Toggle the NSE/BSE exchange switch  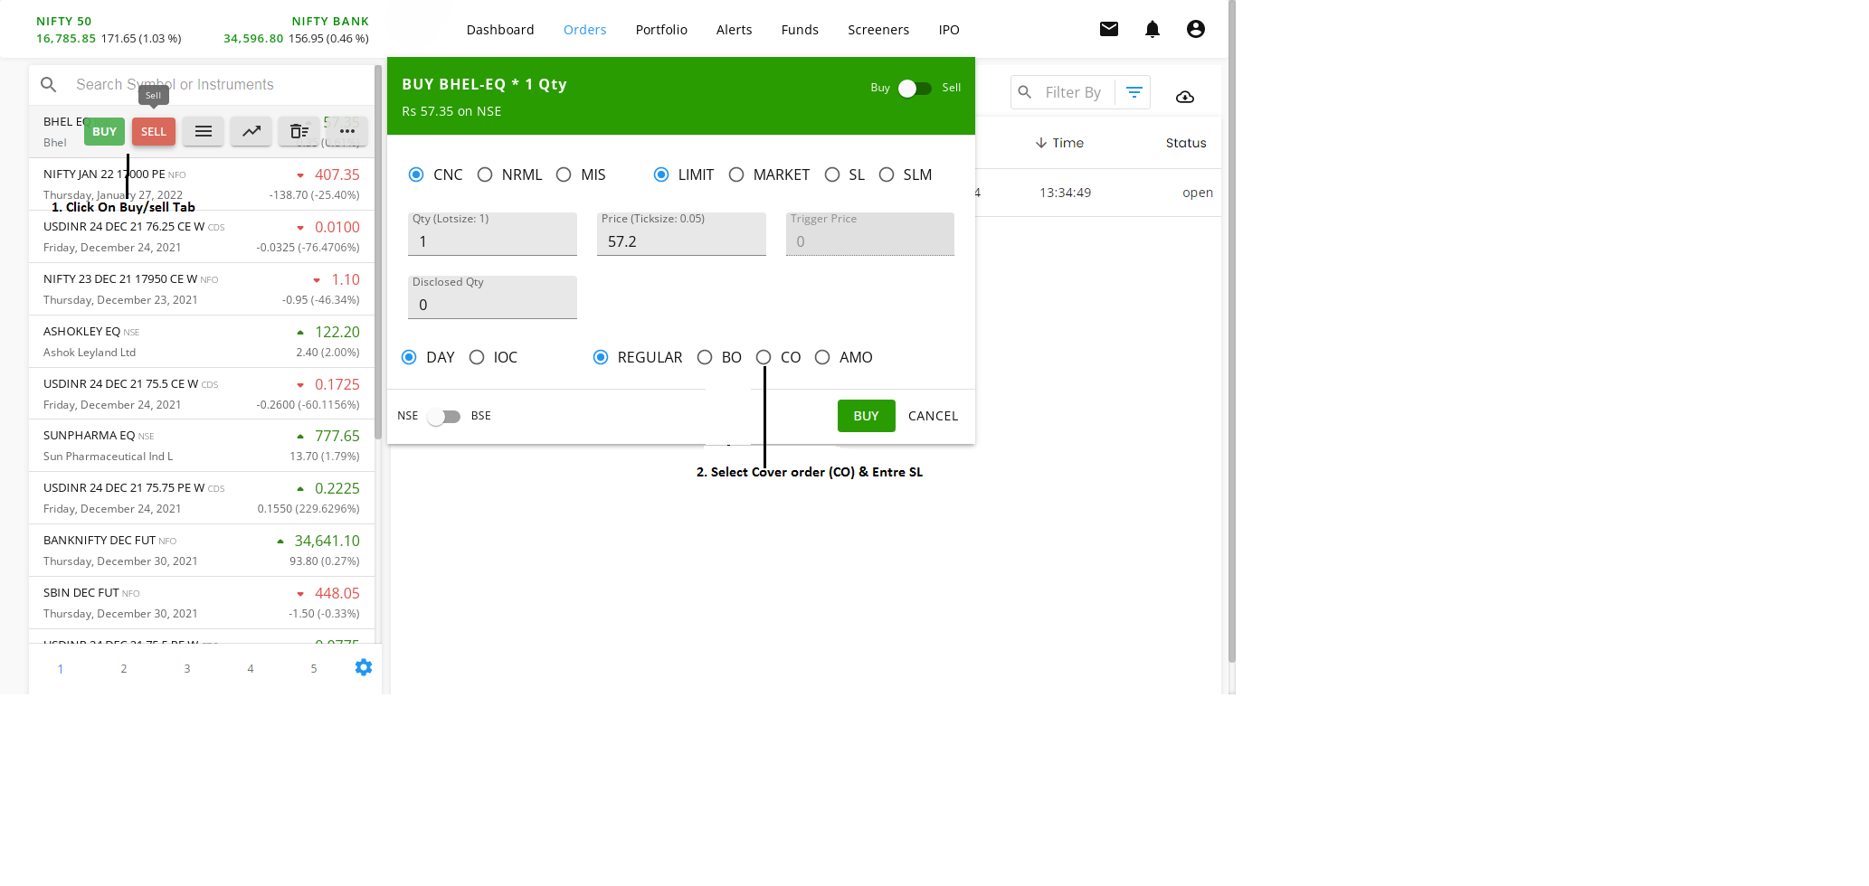[x=443, y=416]
